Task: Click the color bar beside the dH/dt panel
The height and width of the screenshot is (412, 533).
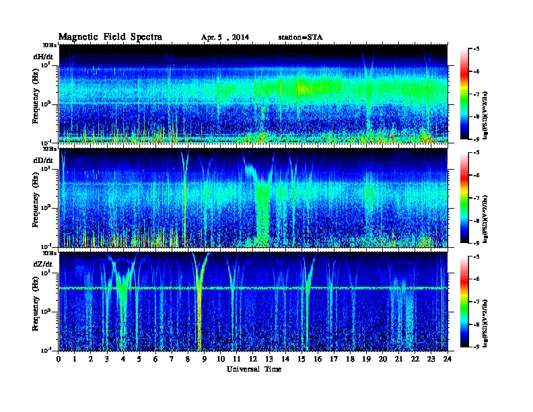Action: point(464,94)
